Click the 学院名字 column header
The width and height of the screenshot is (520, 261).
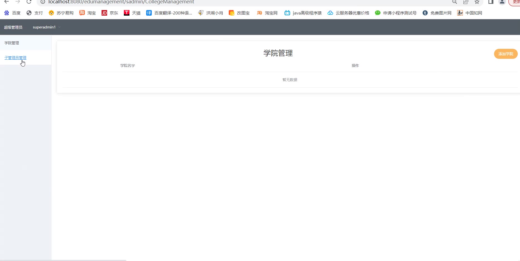tap(127, 66)
